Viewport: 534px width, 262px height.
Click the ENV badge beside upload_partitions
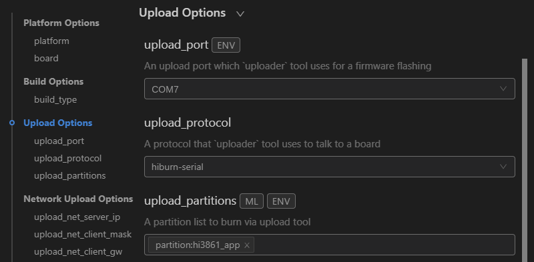tap(281, 201)
